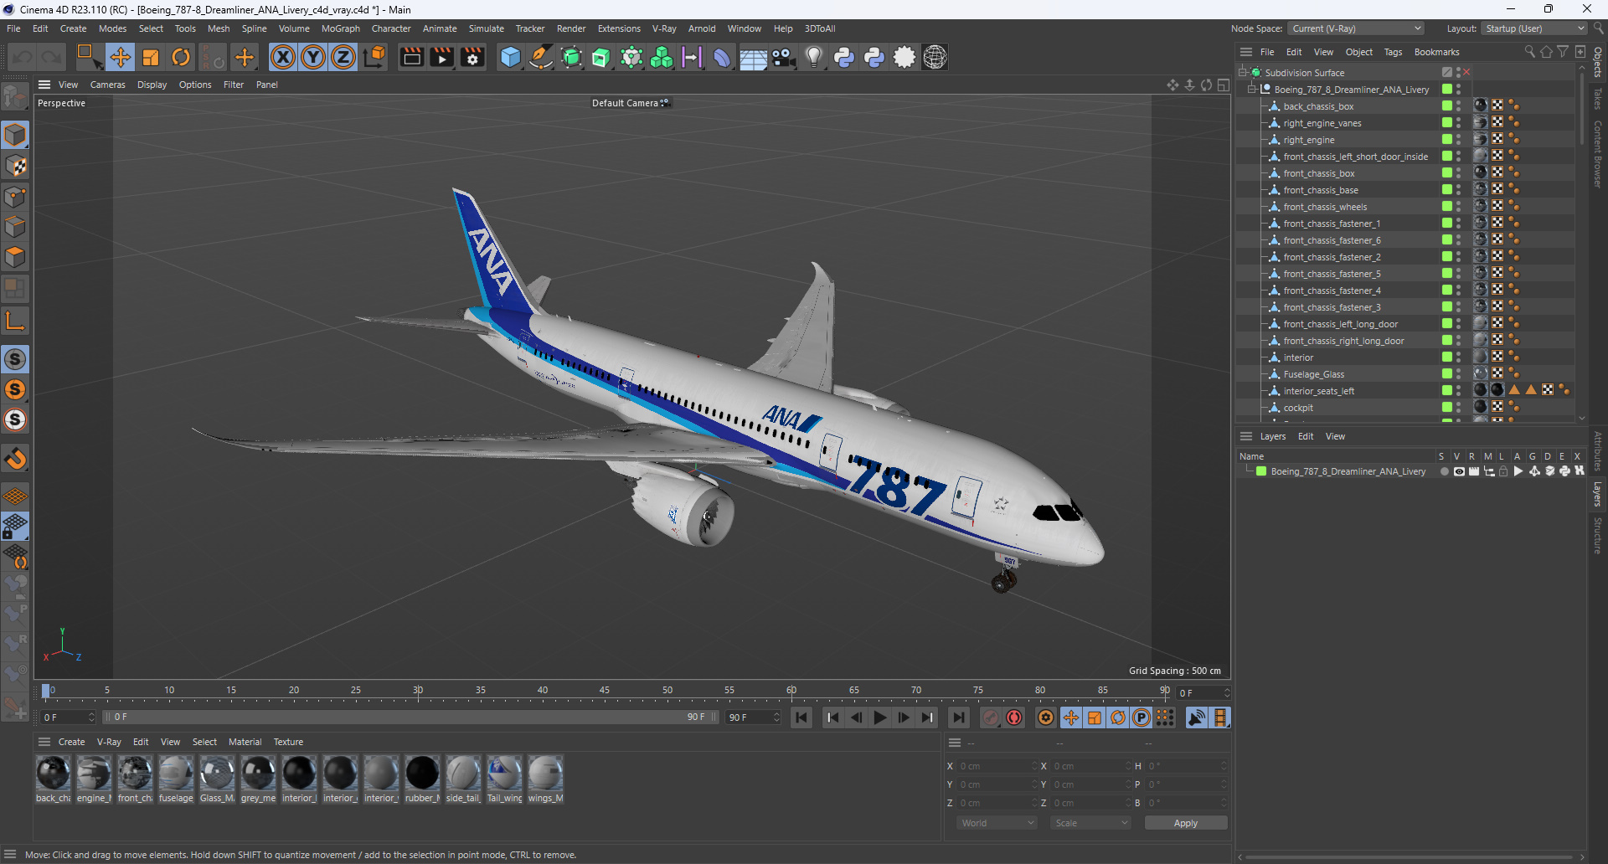Viewport: 1608px width, 864px height.
Task: Click the Floor grid scene icon
Action: (x=753, y=57)
